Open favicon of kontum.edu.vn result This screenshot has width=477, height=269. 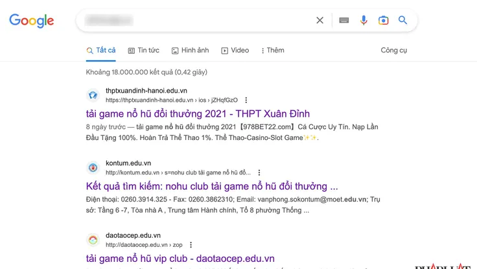(93, 168)
